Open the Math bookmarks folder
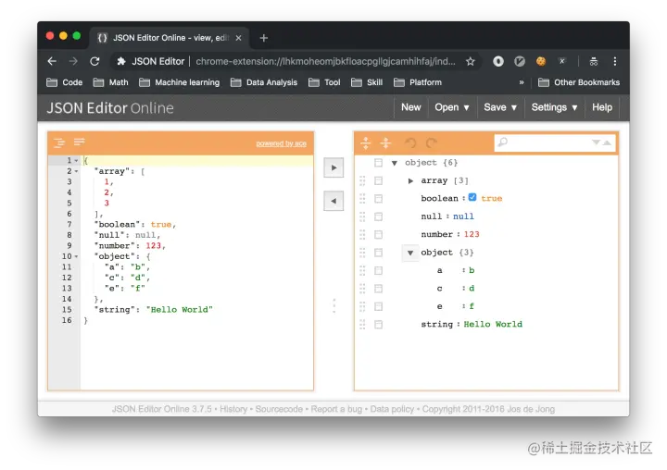This screenshot has height=470, width=667. pyautogui.click(x=110, y=82)
